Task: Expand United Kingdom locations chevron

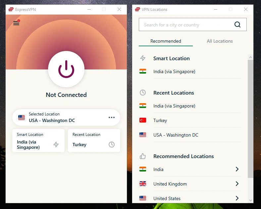Action: pyautogui.click(x=237, y=184)
